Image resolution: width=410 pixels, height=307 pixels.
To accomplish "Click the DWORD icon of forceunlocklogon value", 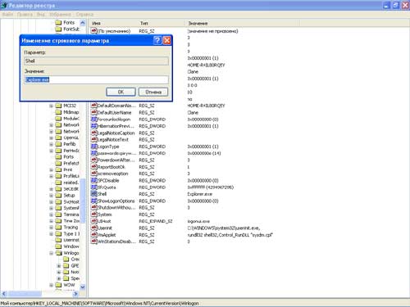I will (x=94, y=120).
